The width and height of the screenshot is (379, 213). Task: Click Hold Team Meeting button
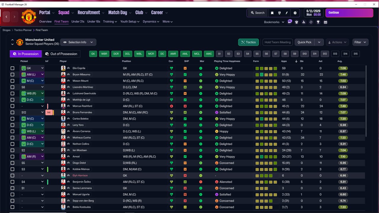[278, 42]
